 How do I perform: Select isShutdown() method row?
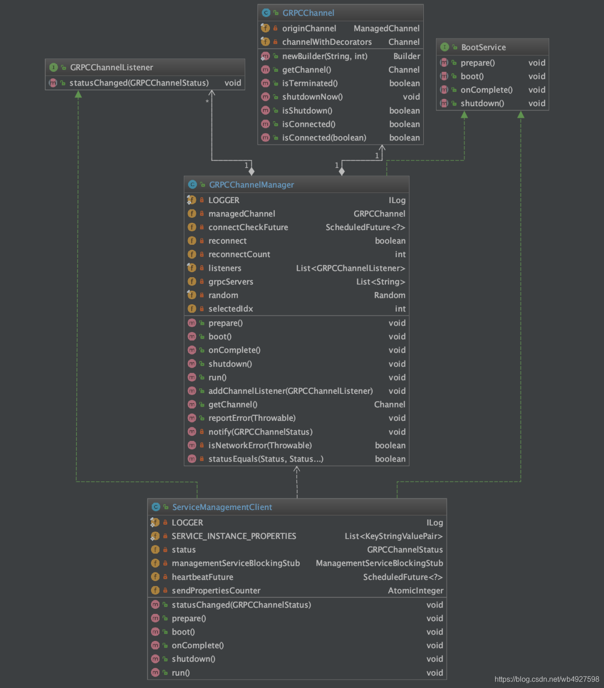340,110
